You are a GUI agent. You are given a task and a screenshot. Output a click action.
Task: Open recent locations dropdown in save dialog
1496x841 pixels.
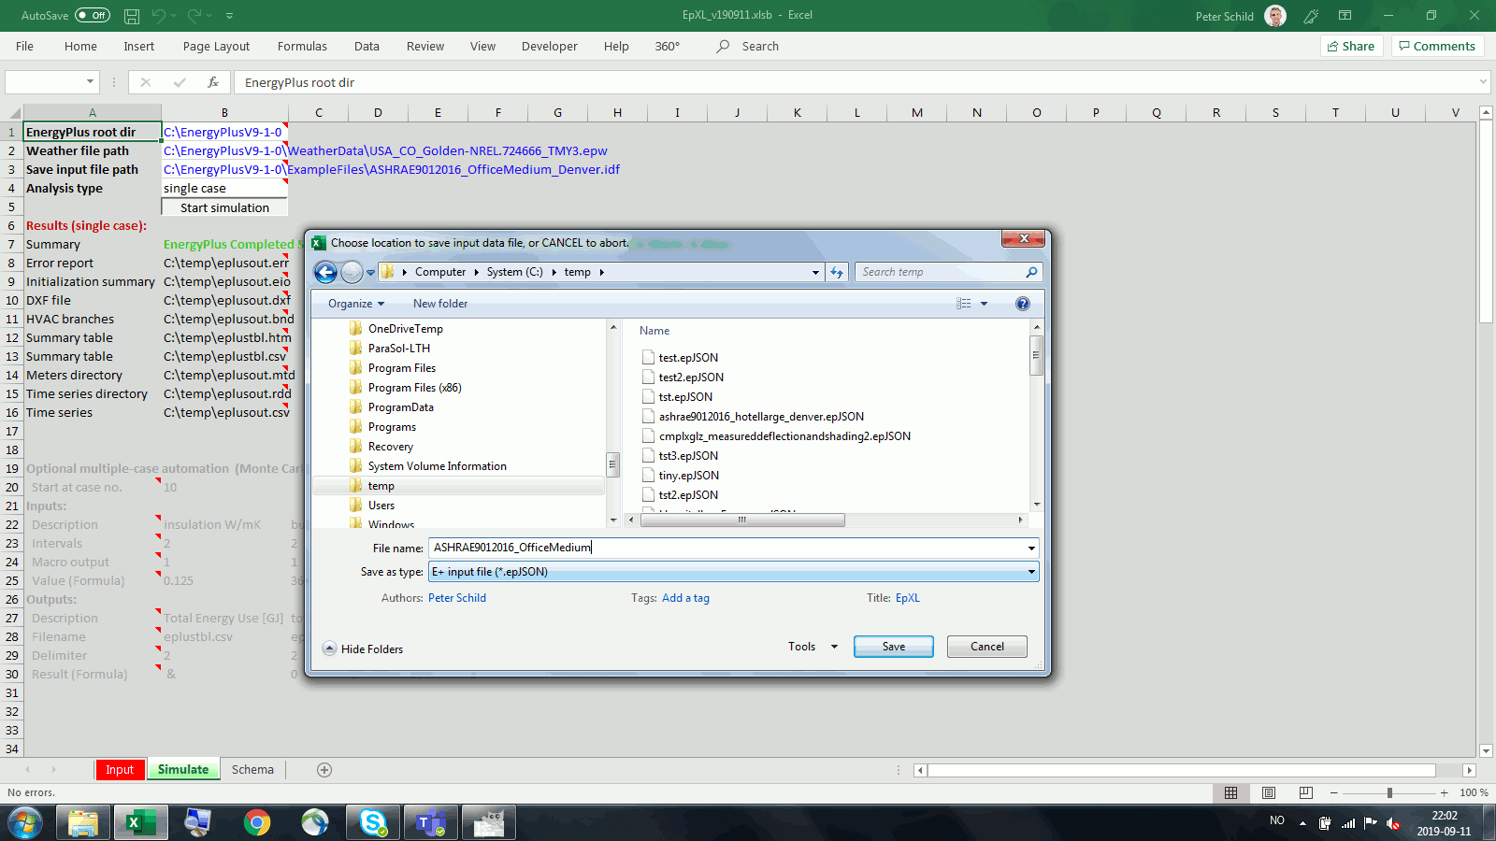(x=370, y=273)
